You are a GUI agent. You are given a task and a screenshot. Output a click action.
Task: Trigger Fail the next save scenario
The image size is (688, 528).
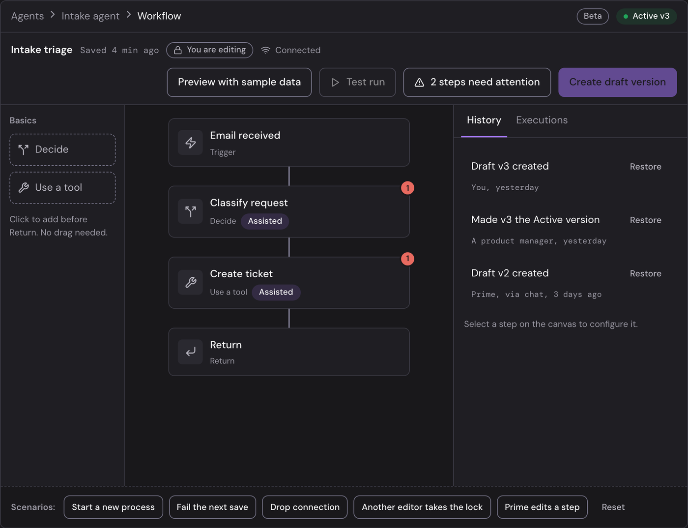point(212,507)
